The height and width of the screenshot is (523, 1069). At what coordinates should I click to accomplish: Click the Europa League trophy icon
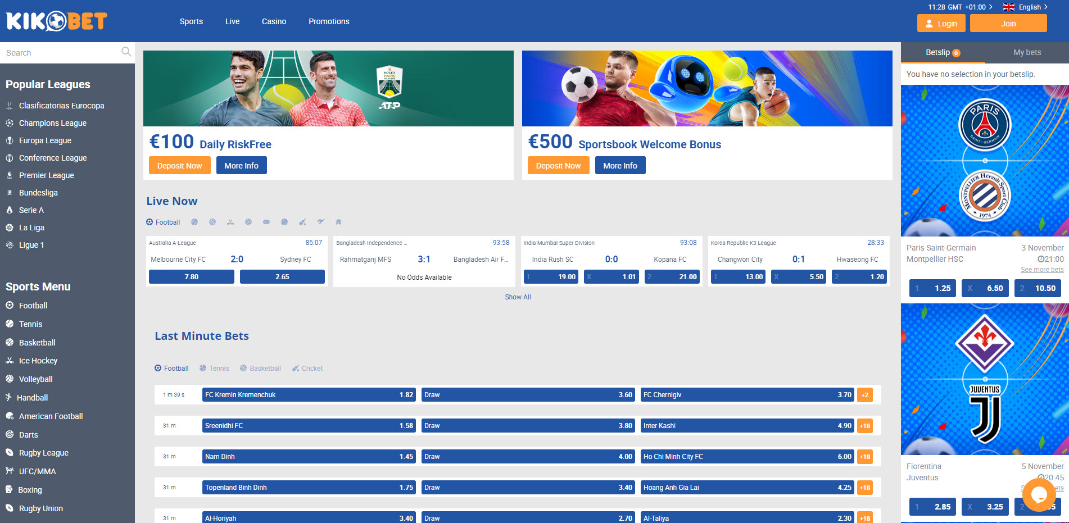pos(10,140)
